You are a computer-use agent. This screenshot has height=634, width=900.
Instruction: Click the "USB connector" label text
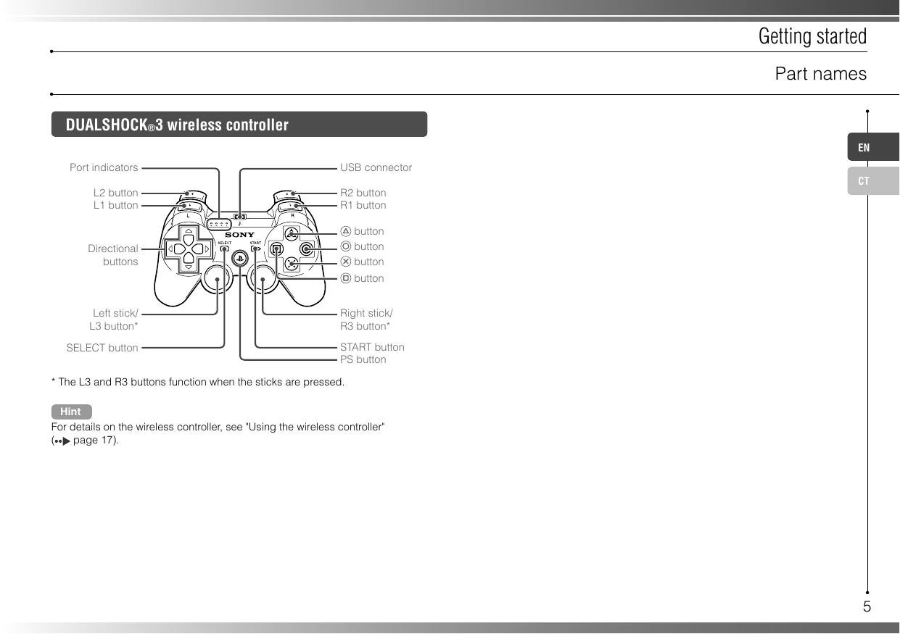click(x=376, y=167)
